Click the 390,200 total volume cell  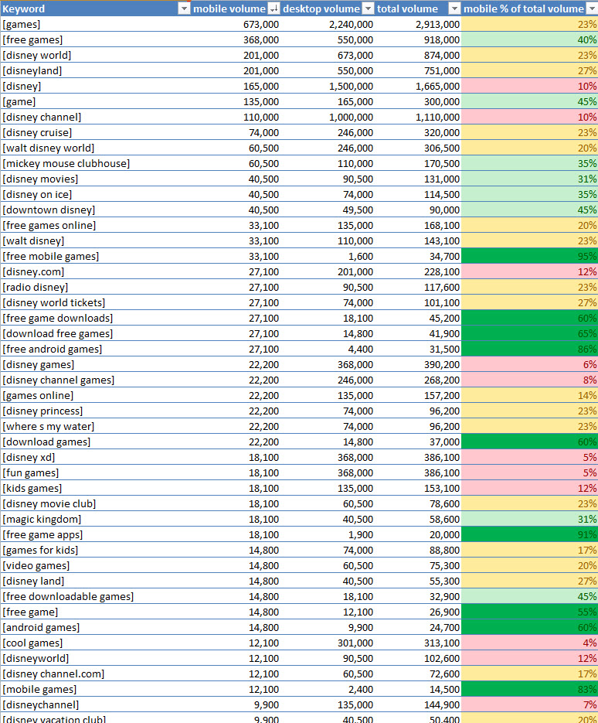click(418, 364)
